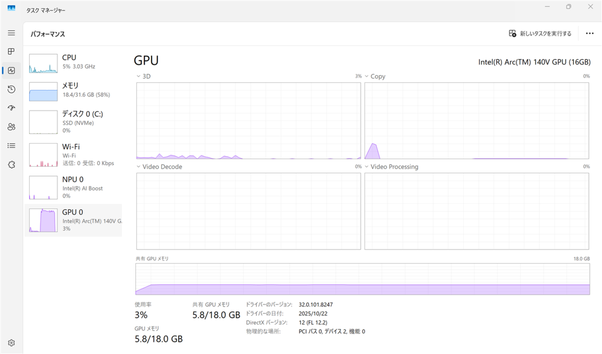Click the SSD (NVMe) disk label
This screenshot has height=354, width=602.
(78, 123)
